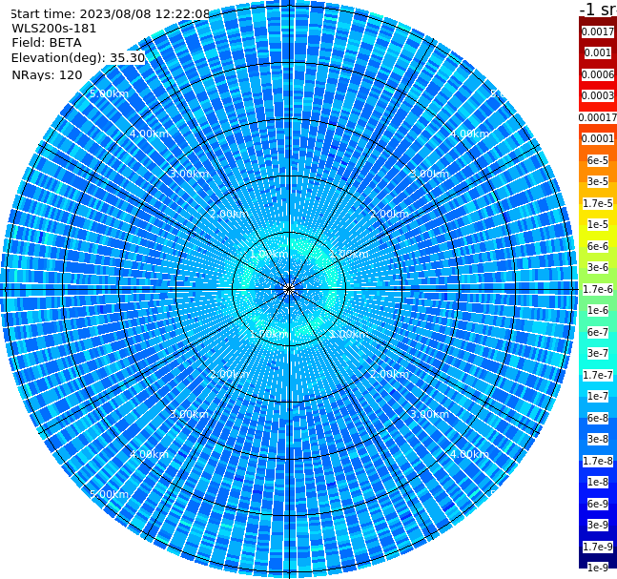Image resolution: width=617 pixels, height=579 pixels.
Task: Click colorbar tick label 3e-8
Action: click(x=598, y=439)
